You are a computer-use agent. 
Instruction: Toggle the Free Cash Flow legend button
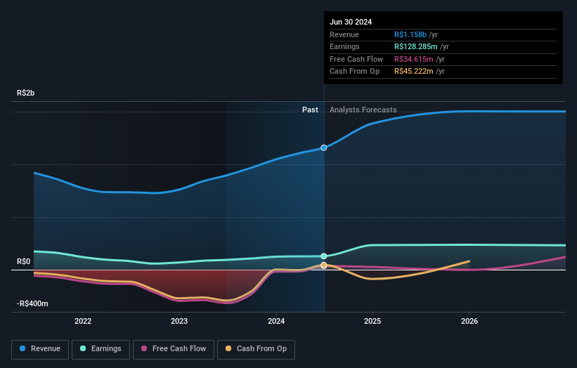click(174, 349)
